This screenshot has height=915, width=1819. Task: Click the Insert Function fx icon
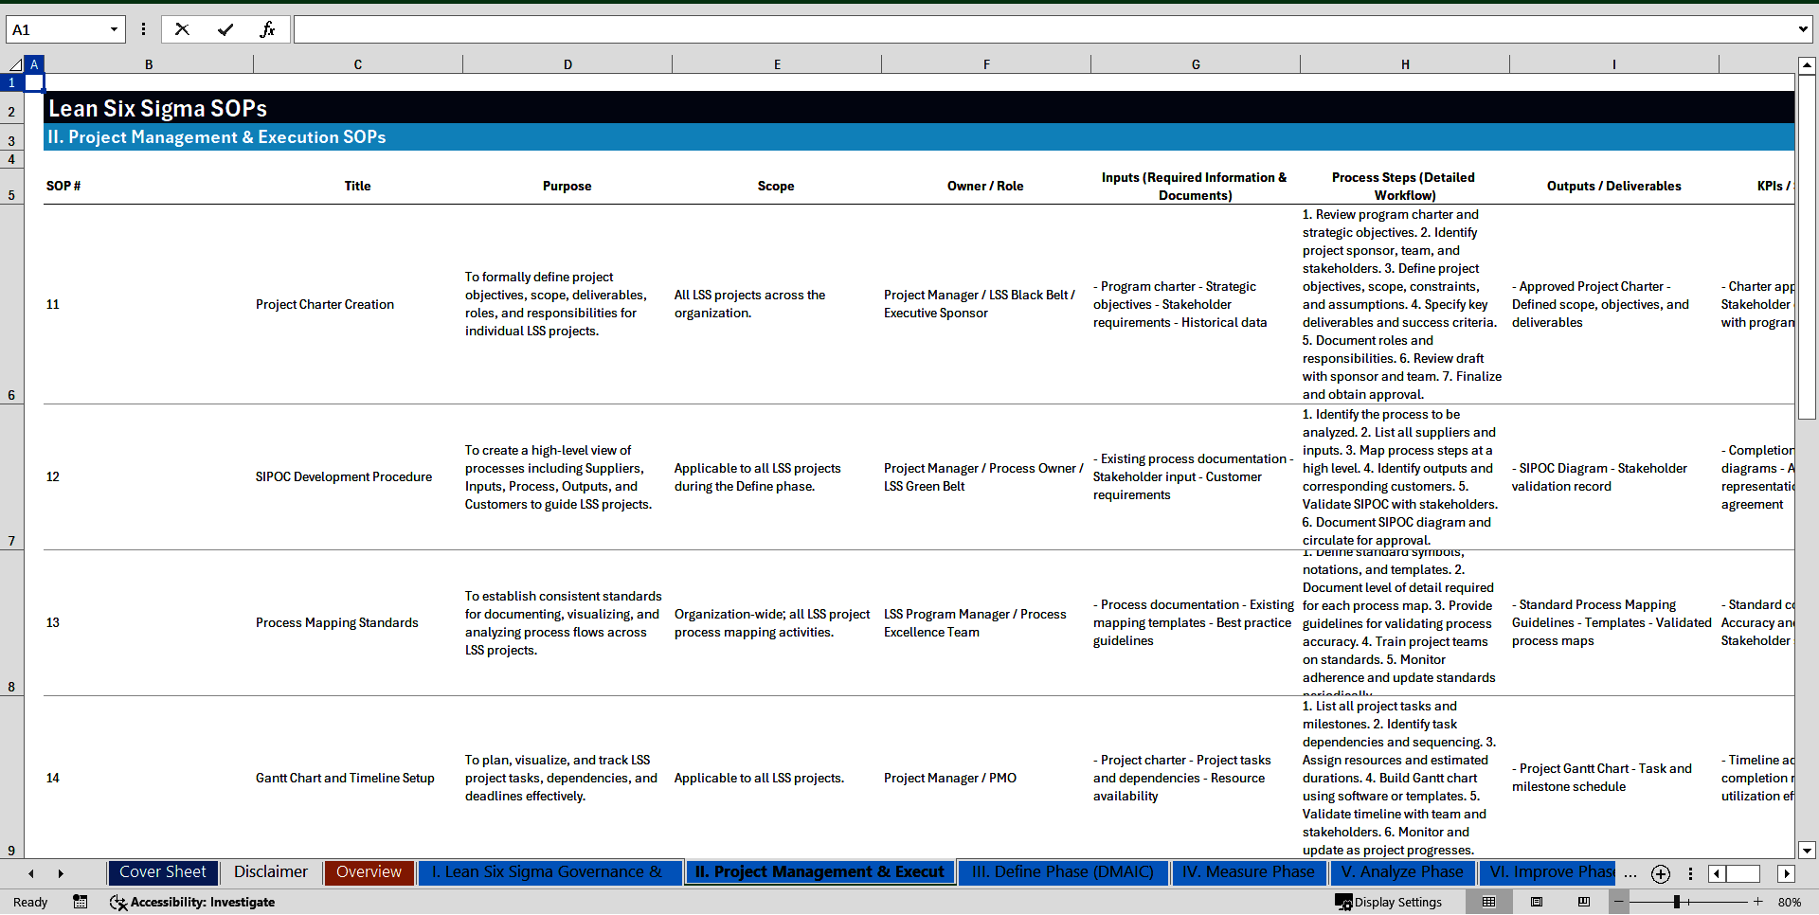click(267, 29)
